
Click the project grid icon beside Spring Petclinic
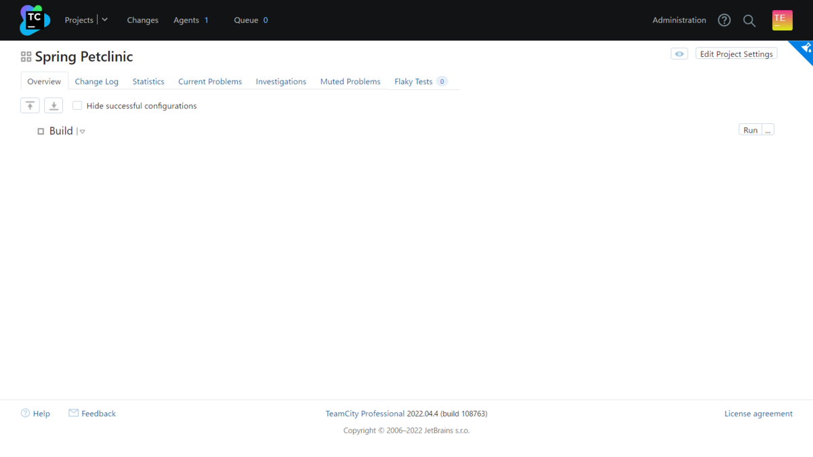pos(26,57)
